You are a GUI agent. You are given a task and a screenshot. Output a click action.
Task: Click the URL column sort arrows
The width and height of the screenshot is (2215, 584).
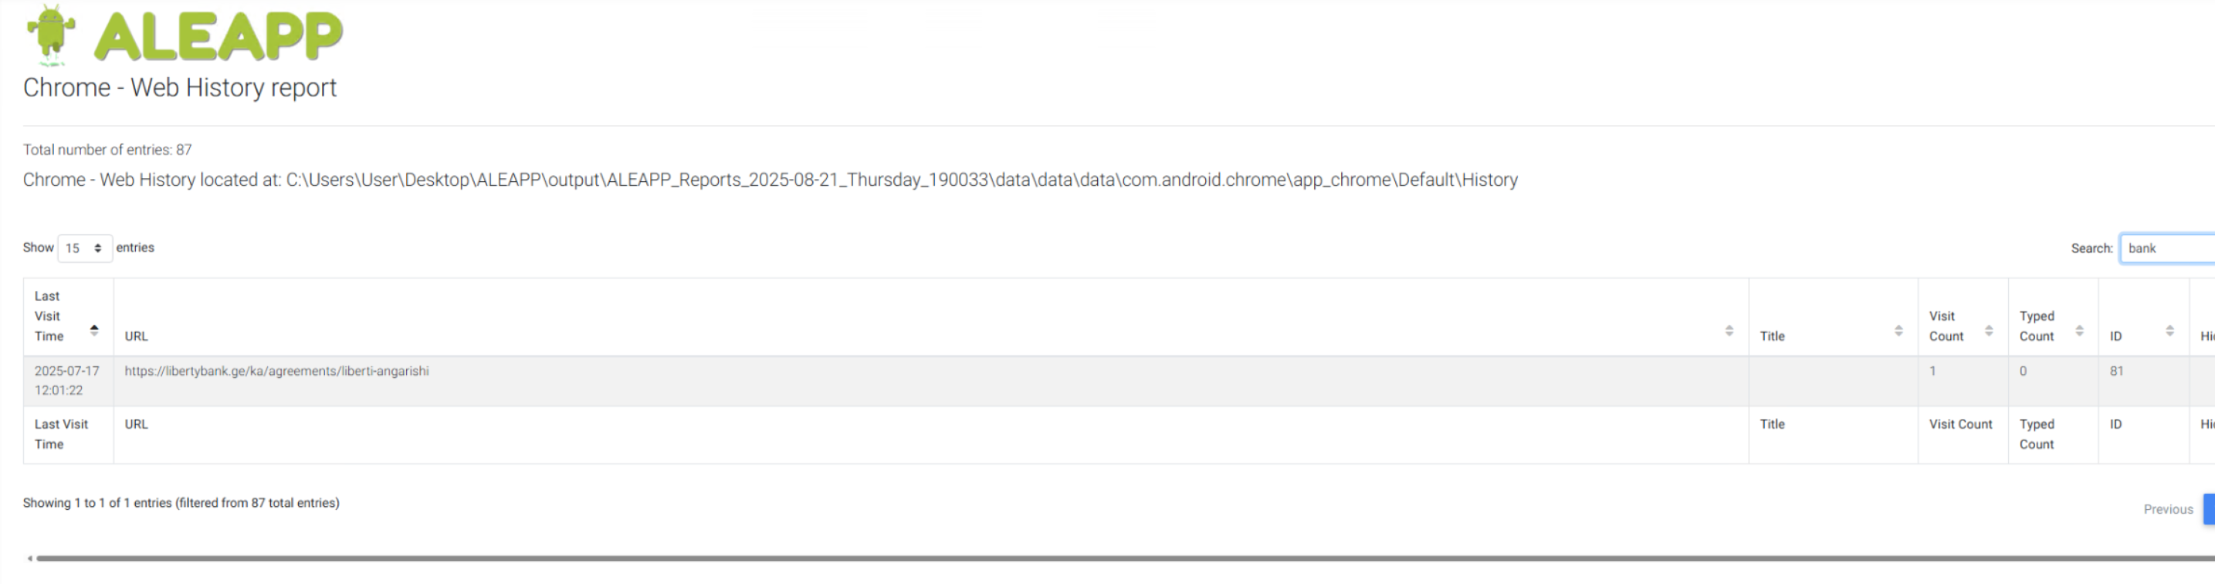(1729, 331)
